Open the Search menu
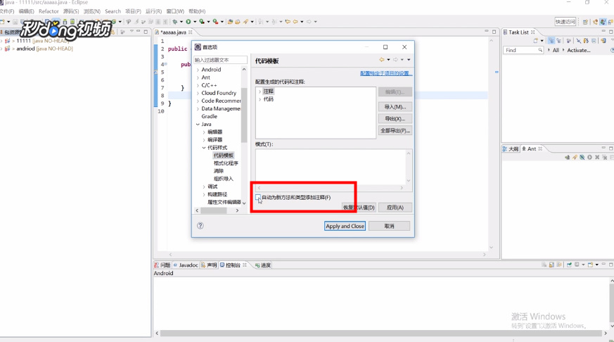The height and width of the screenshot is (342, 614). coord(113,11)
